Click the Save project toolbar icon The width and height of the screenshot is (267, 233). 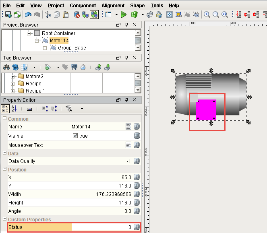[x=8, y=14]
